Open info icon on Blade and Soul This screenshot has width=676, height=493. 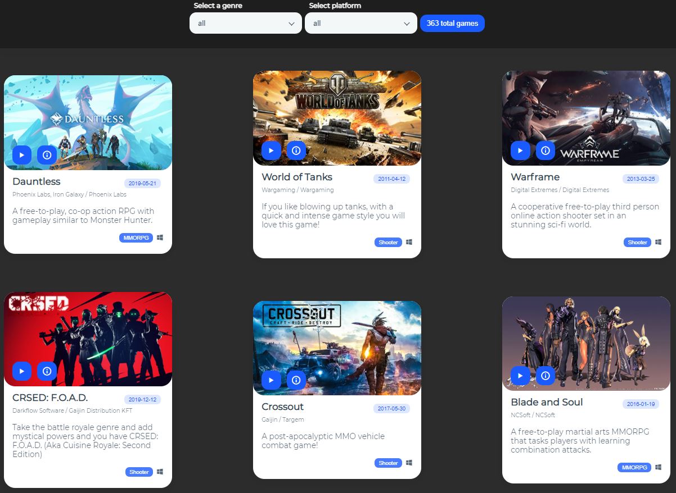[x=546, y=376]
